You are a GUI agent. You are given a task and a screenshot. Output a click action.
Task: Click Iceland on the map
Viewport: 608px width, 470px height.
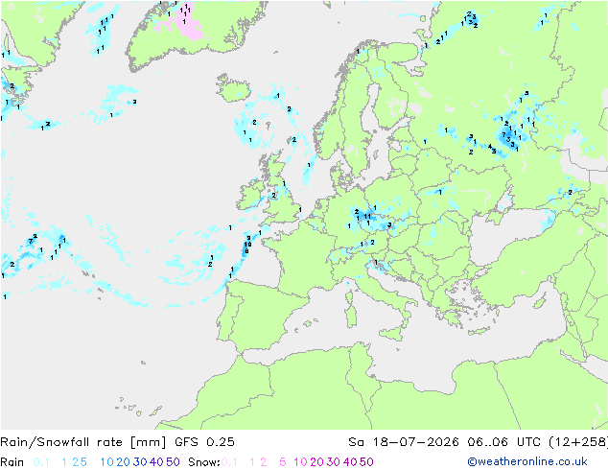pyautogui.click(x=235, y=88)
